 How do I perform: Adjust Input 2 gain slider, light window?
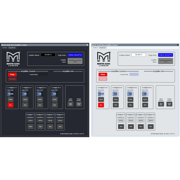(x=116, y=94)
